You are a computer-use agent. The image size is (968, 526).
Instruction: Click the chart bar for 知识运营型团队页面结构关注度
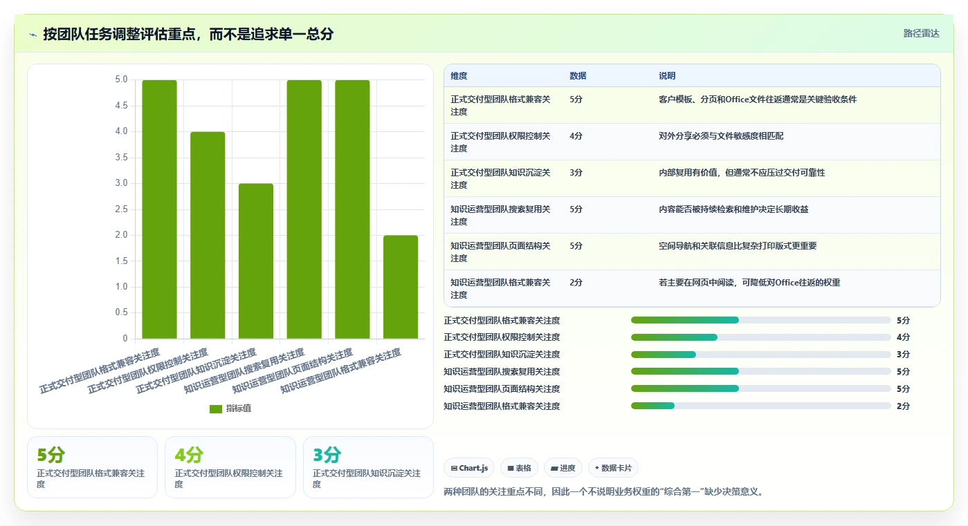coord(353,209)
